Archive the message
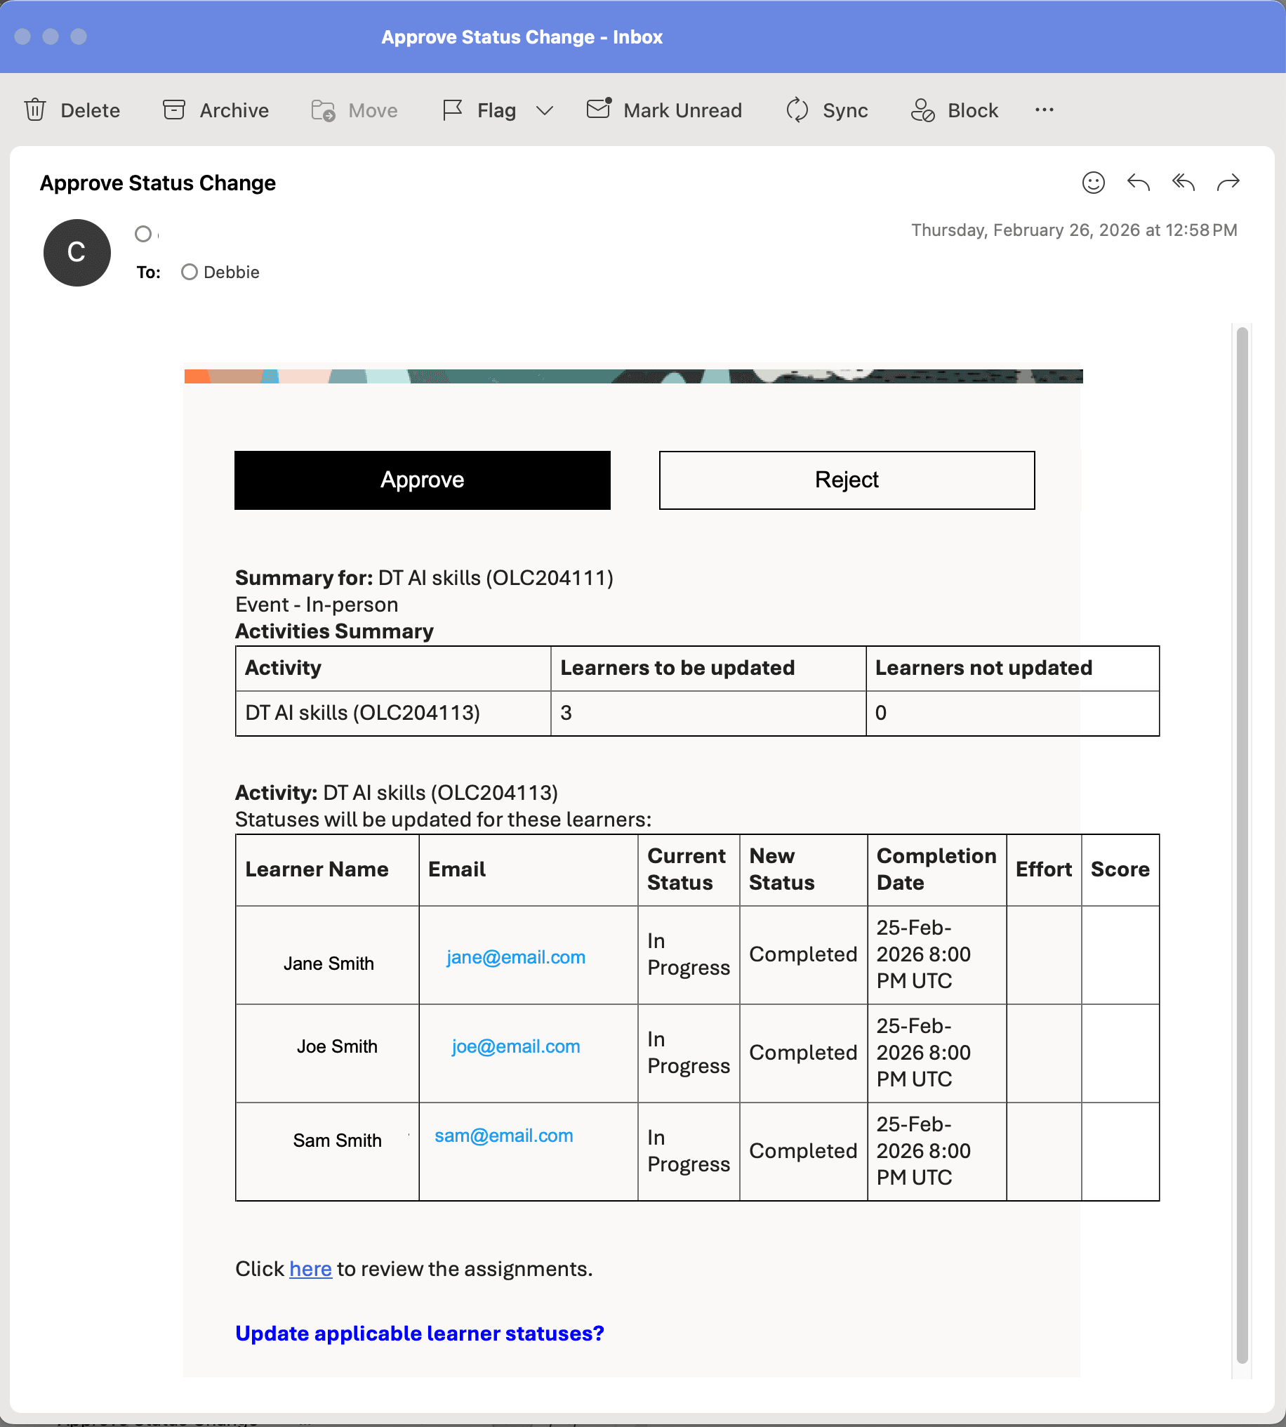Viewport: 1286px width, 1427px height. 214,110
